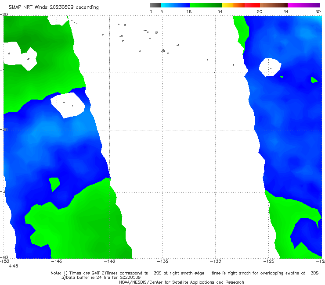Click the longitude label -150
Viewport: 325px width, 285px height.
pyautogui.click(x=4, y=261)
